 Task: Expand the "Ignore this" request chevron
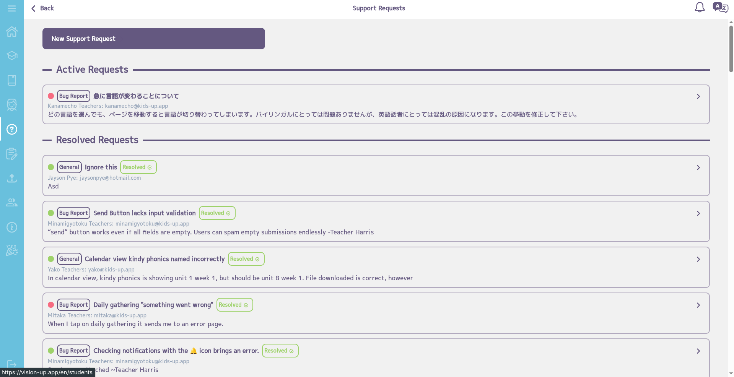698,167
